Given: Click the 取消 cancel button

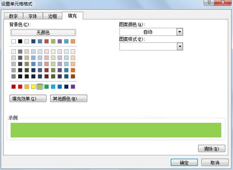Looking at the screenshot, I should 215,163.
